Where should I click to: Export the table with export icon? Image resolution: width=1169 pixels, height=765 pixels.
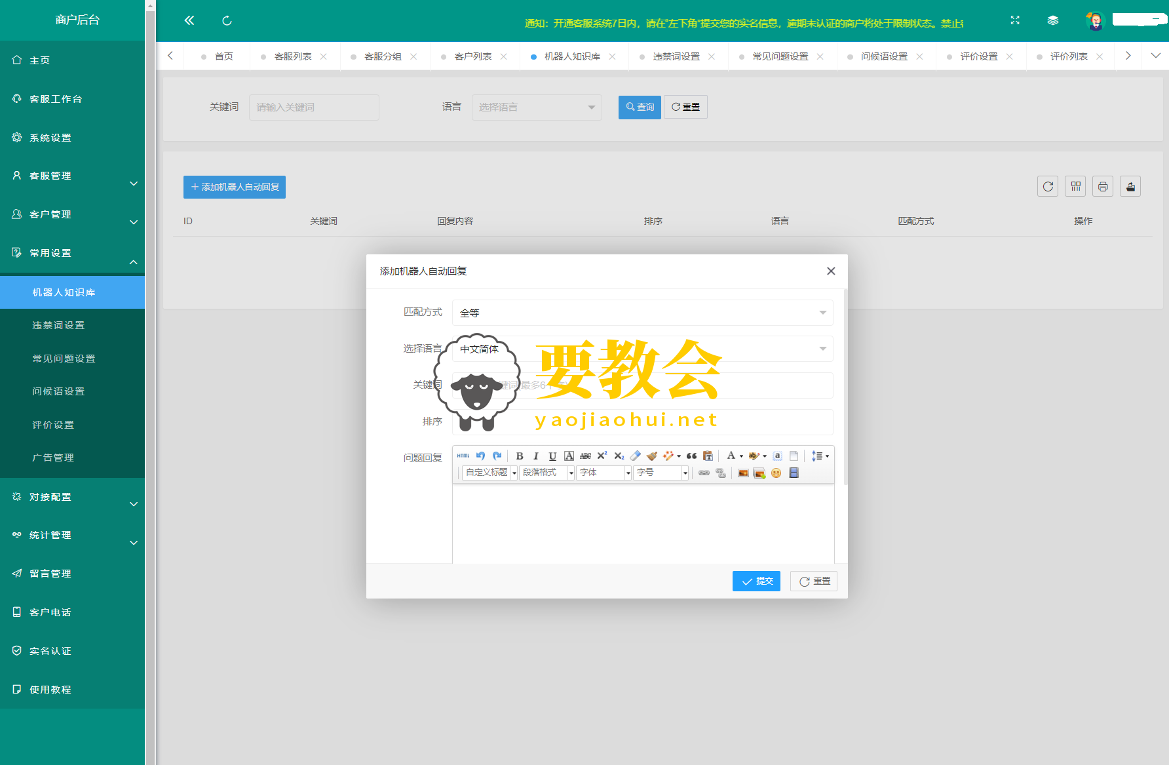click(1130, 187)
